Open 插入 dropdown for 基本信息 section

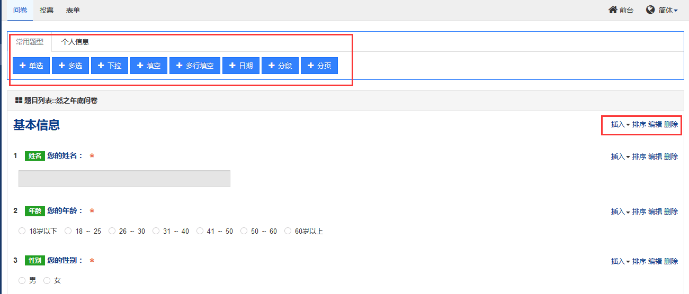[620, 125]
